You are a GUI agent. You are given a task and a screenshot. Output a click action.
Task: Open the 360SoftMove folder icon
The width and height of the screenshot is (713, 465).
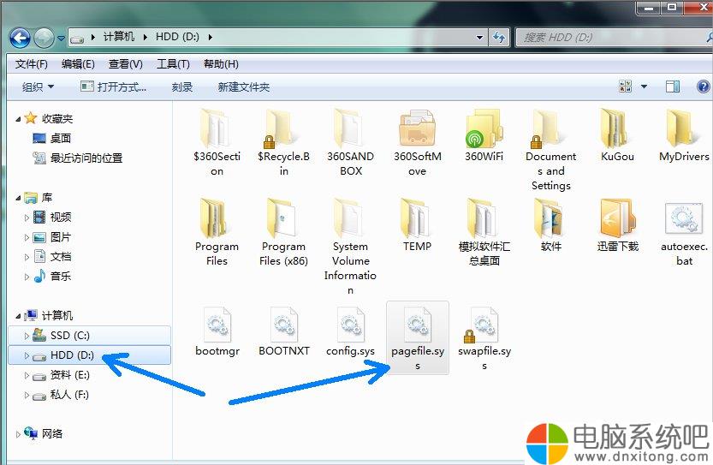417,128
